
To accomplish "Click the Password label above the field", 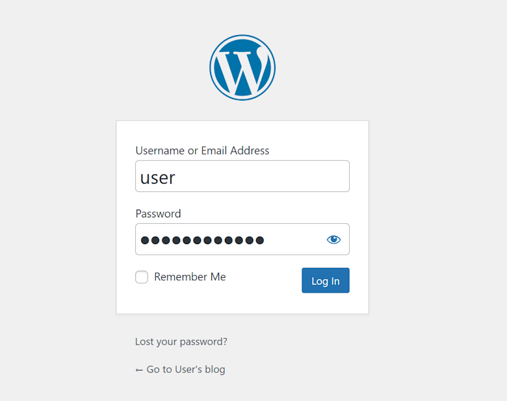I will 158,213.
